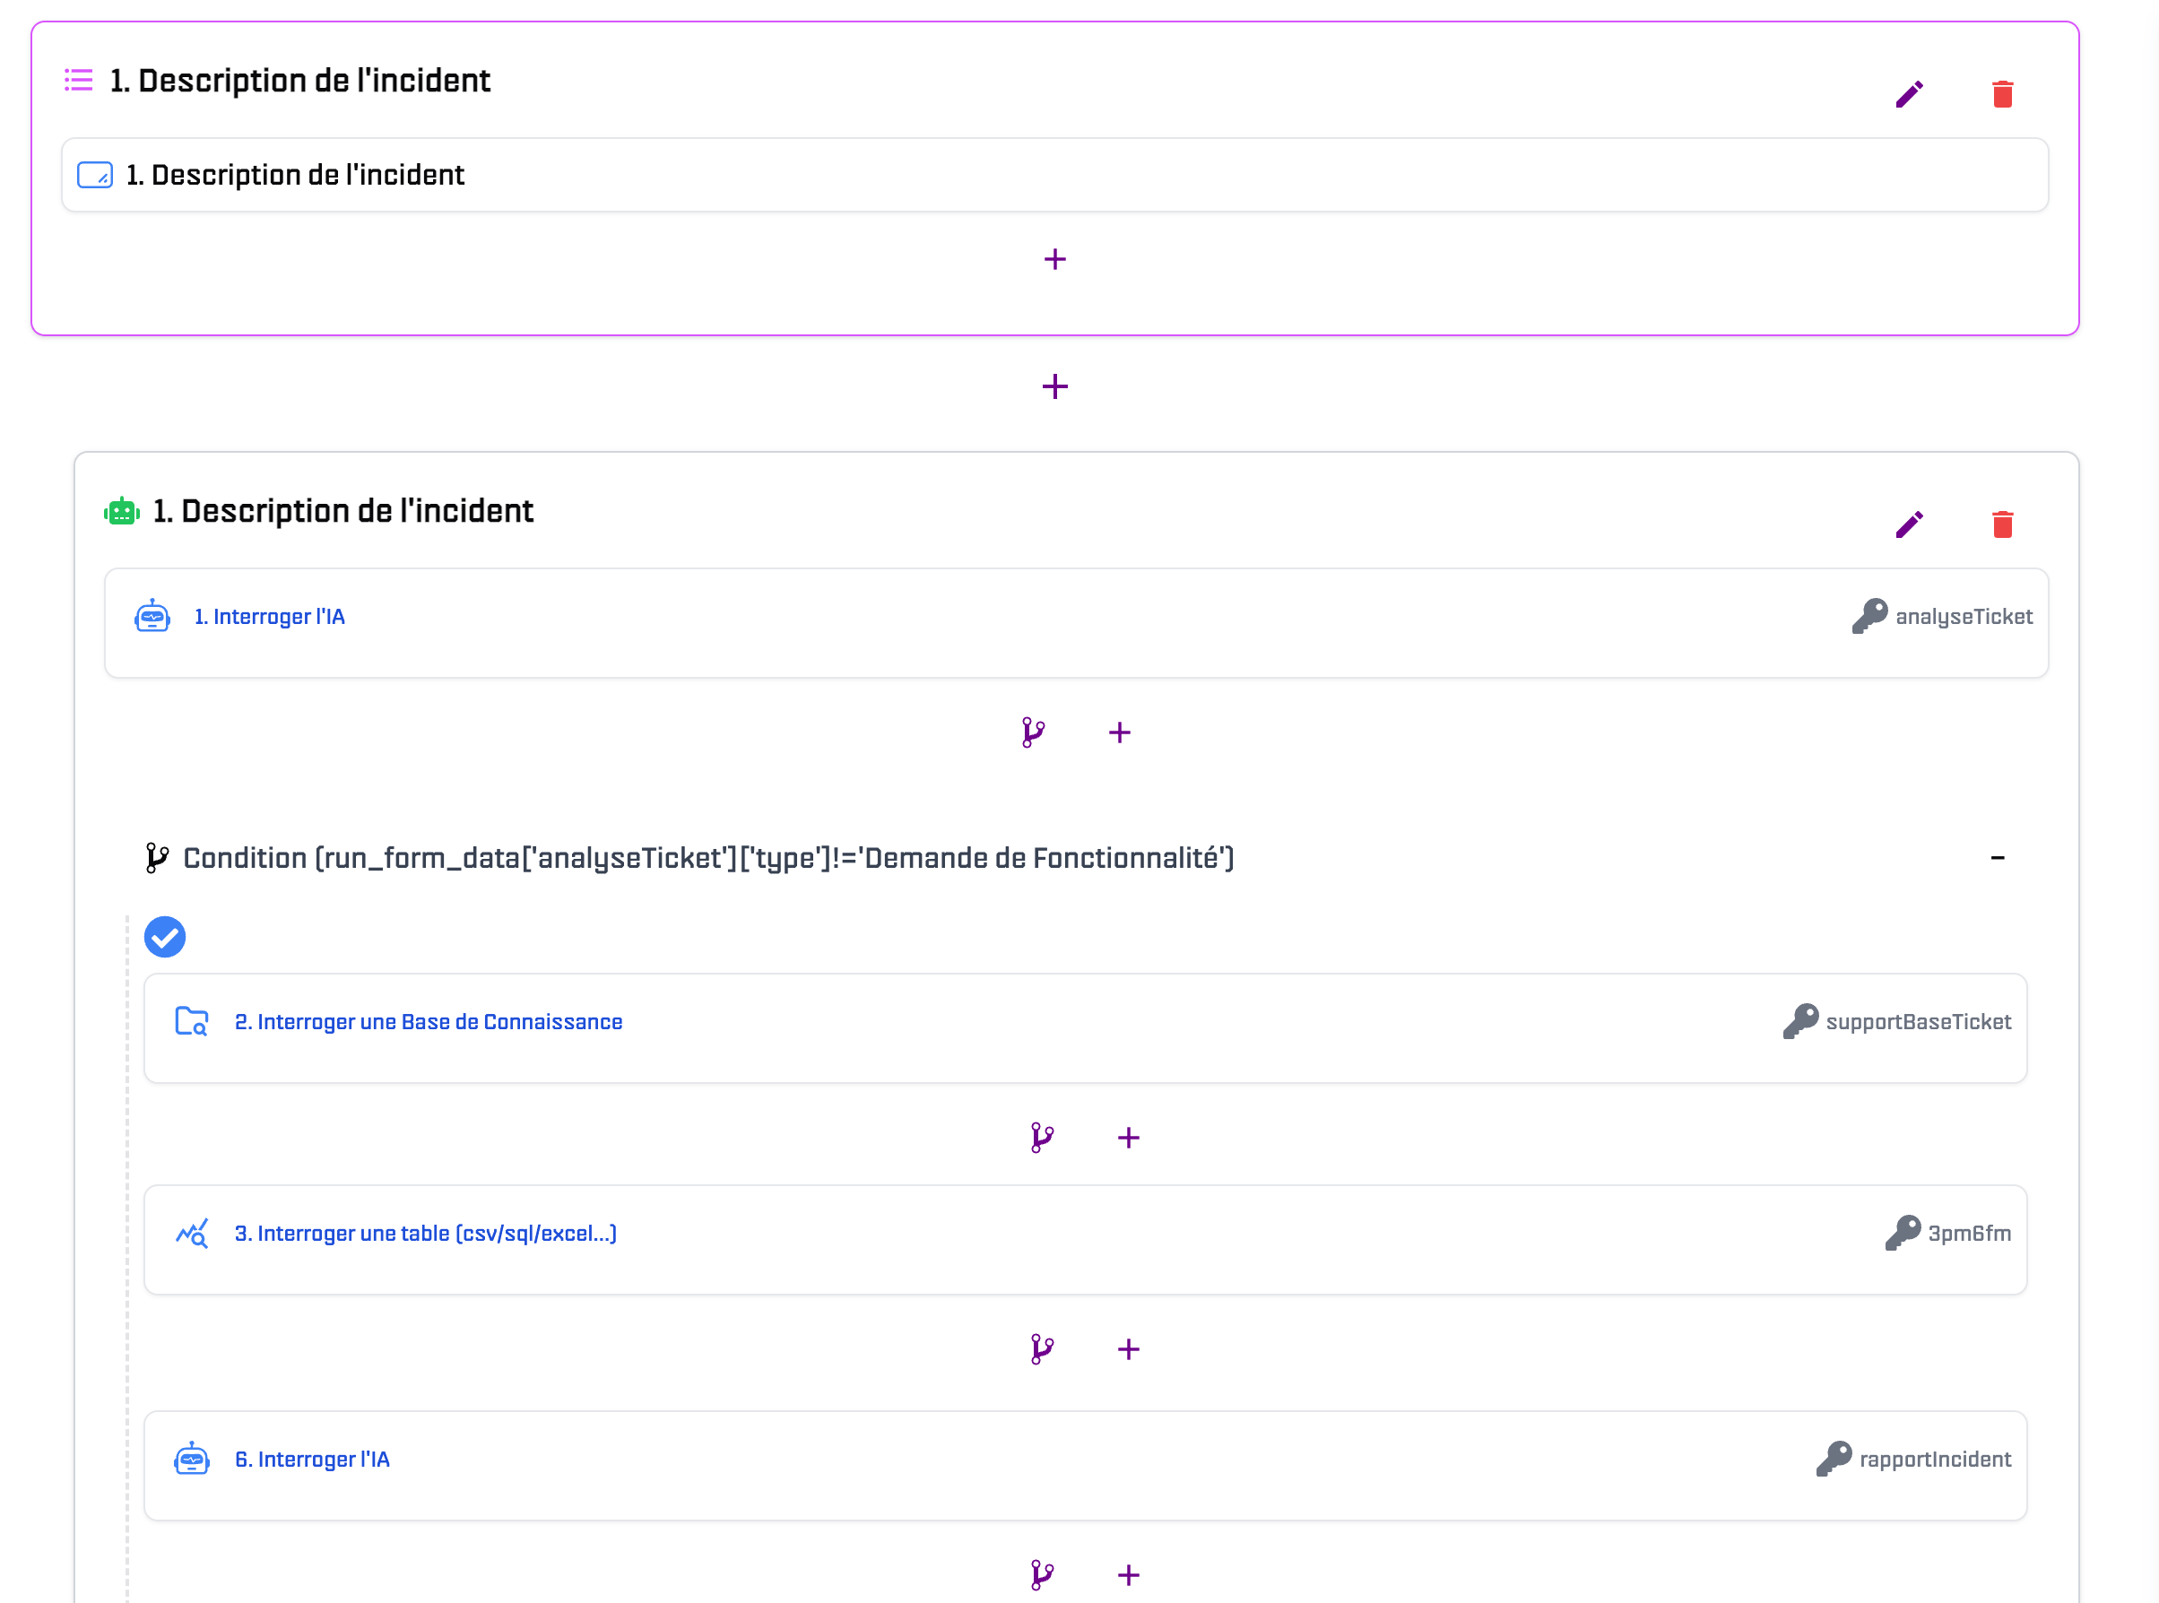Select the Description de l'incident field row
Viewport: 2159px width, 1603px height.
295,175
